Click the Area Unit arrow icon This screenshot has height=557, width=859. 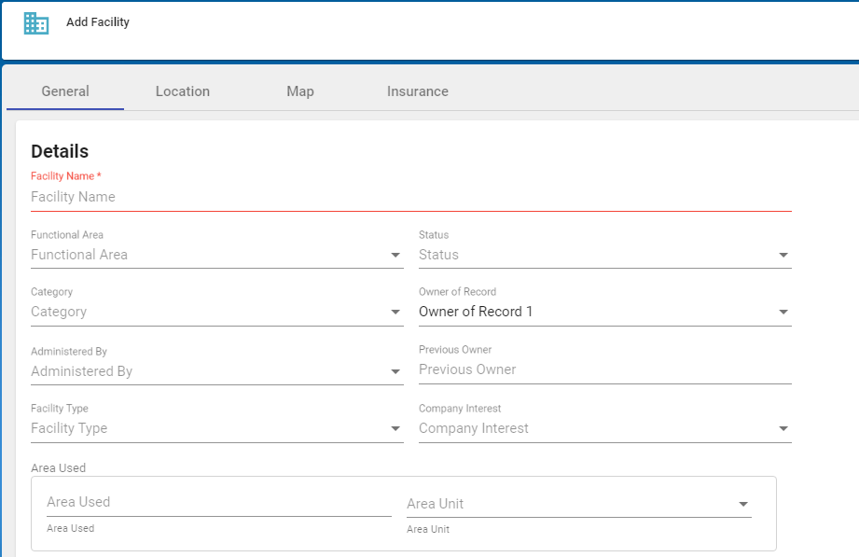coord(743,504)
